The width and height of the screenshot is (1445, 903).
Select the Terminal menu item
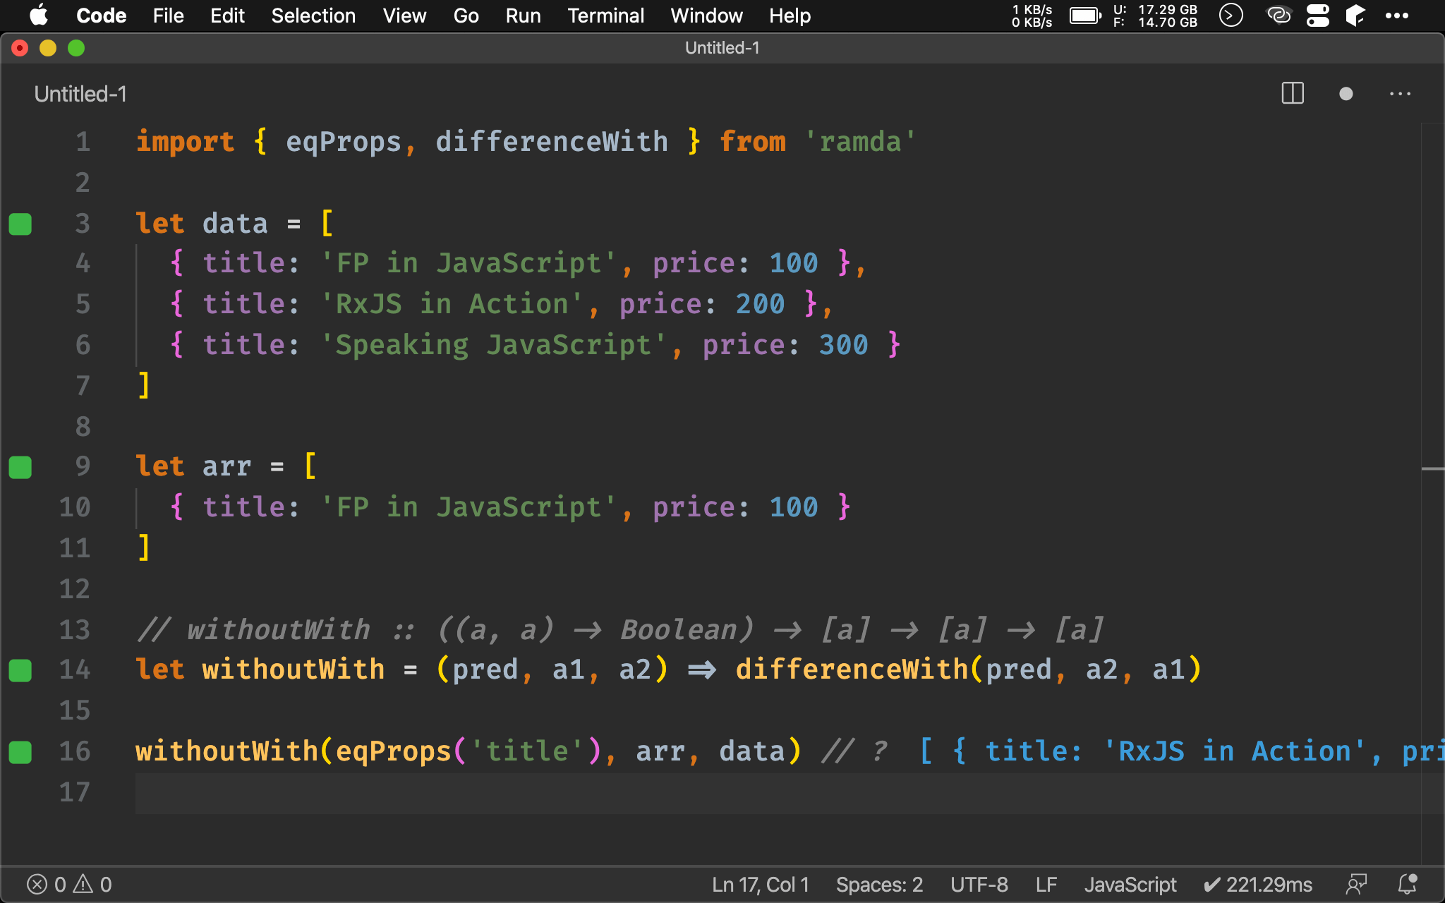click(605, 15)
